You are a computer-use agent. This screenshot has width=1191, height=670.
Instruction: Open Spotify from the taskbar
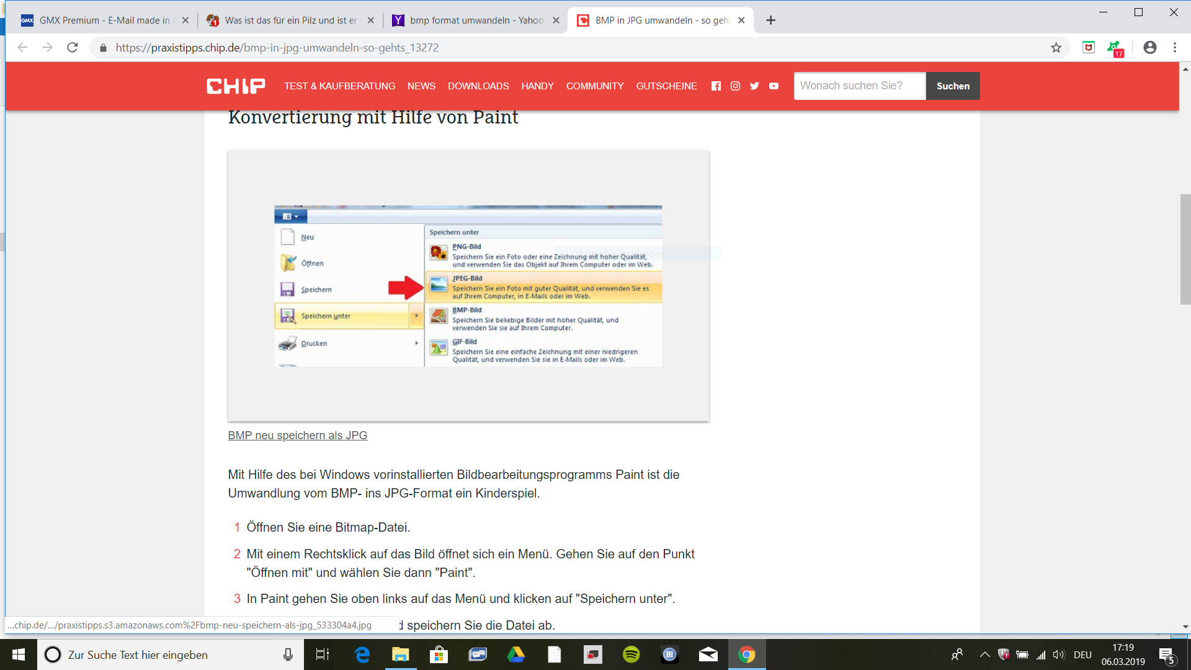click(x=631, y=654)
